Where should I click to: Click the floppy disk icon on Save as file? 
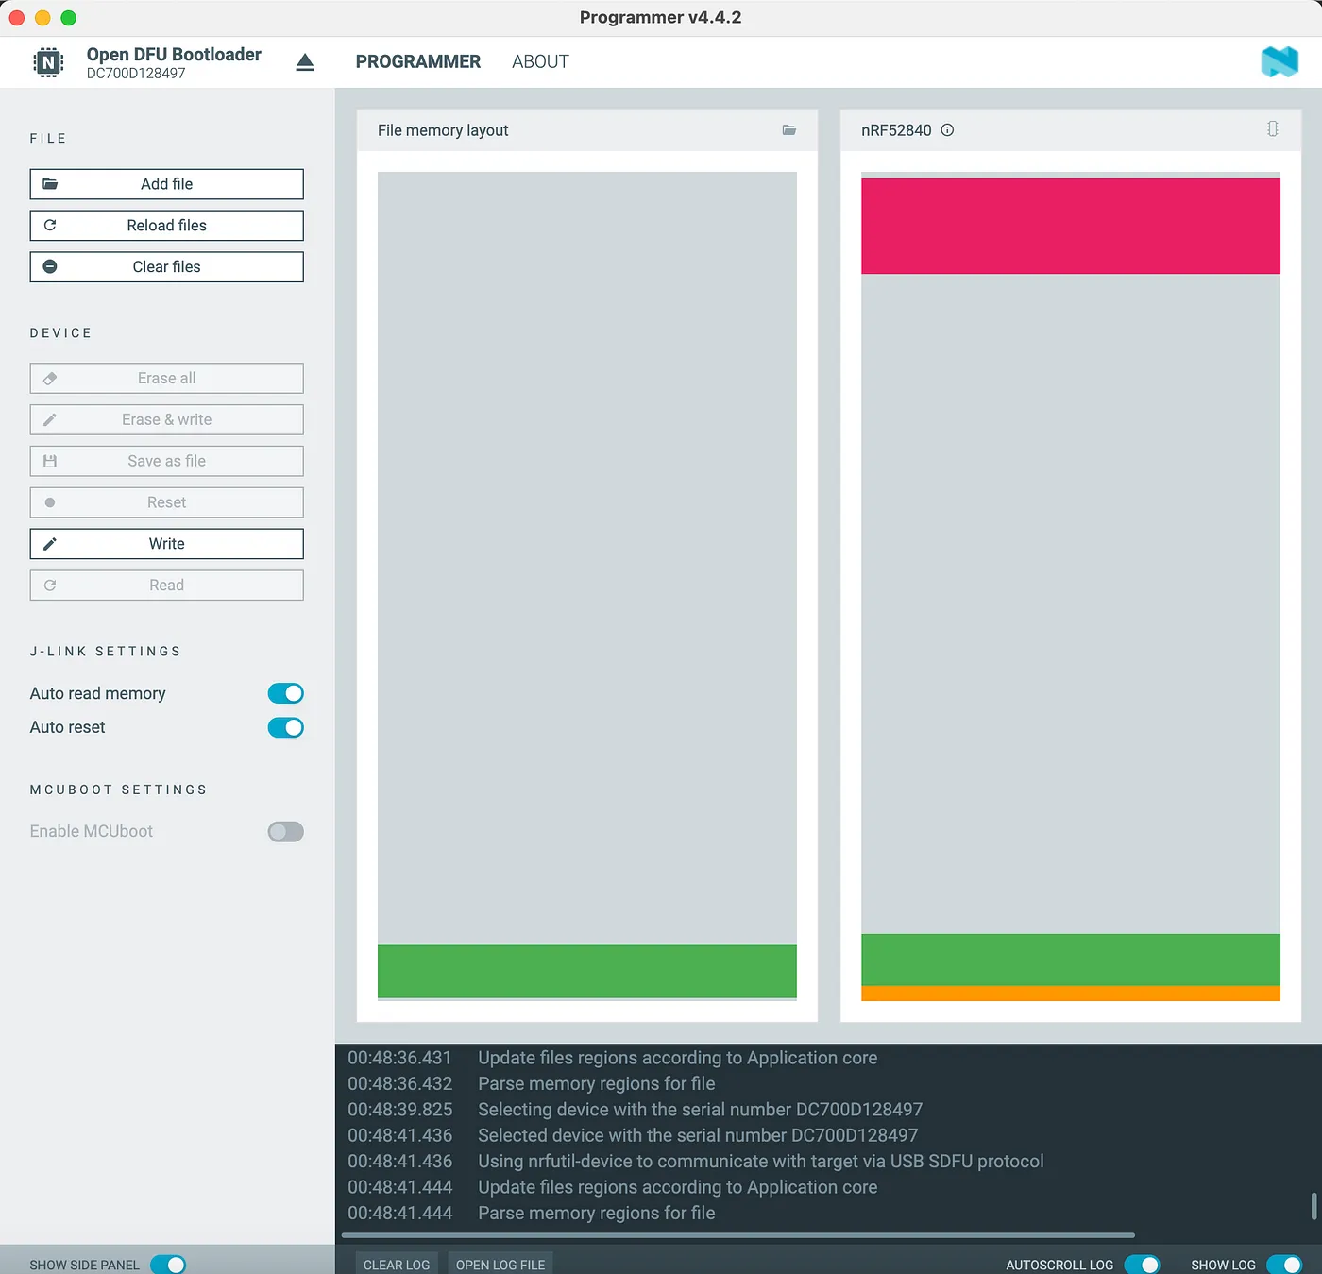click(50, 461)
